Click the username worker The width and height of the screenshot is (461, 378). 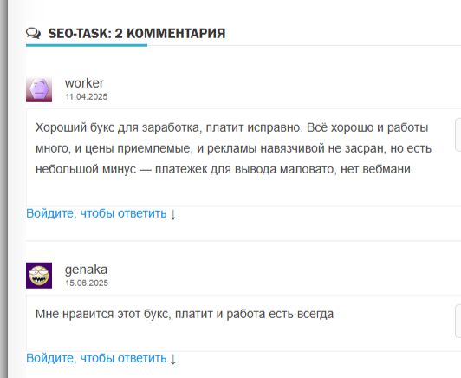pos(84,83)
